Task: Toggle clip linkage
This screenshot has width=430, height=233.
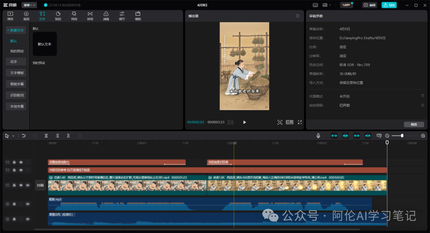Action: (356, 136)
